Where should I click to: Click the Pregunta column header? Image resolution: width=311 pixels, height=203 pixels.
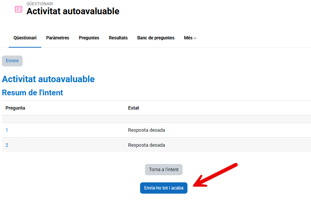(x=15, y=108)
